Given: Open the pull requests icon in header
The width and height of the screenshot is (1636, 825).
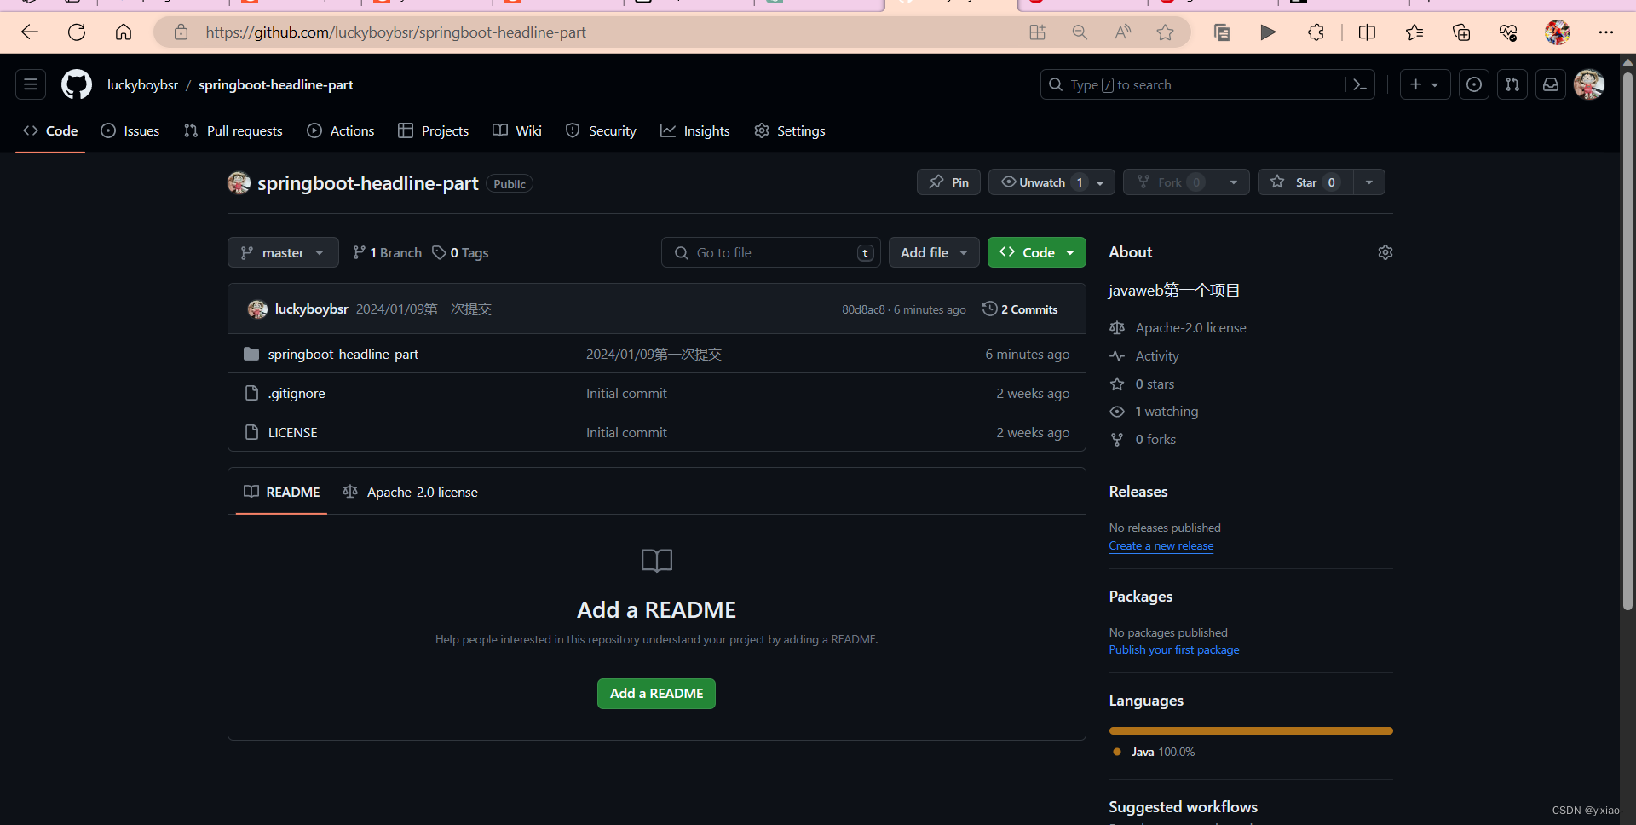Looking at the screenshot, I should 1512,84.
